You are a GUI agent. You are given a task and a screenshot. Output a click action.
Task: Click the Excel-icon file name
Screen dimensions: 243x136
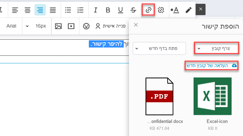tap(217, 121)
